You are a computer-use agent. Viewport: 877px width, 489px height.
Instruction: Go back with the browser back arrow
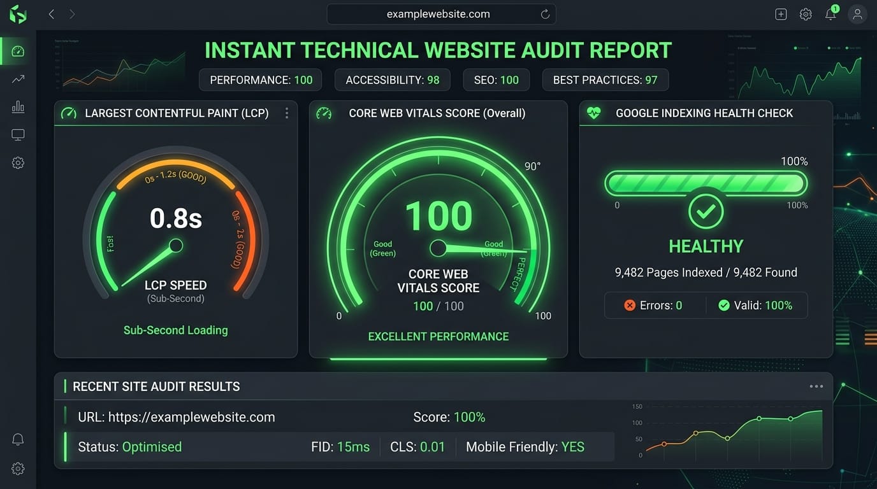(52, 14)
